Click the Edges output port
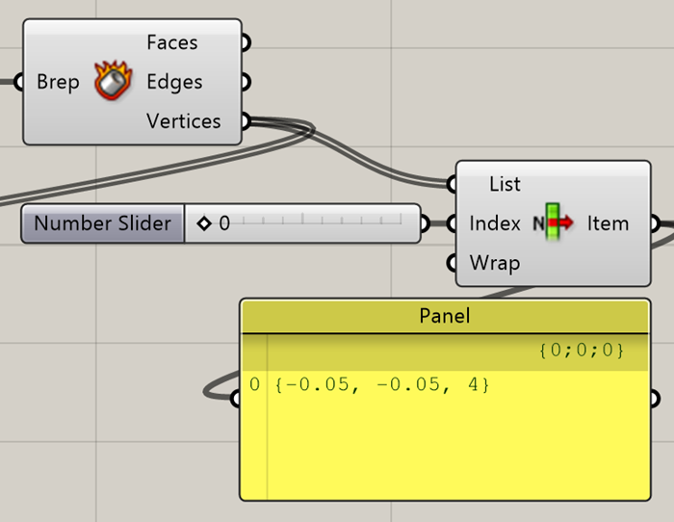Image resolution: width=674 pixels, height=522 pixels. click(245, 83)
